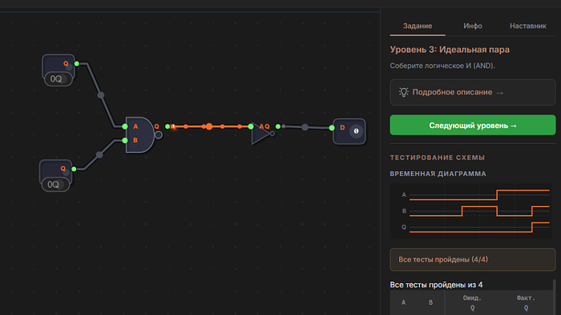Click the upper input block's Q output pin
Image resolution: width=561 pixels, height=315 pixels.
click(77, 64)
